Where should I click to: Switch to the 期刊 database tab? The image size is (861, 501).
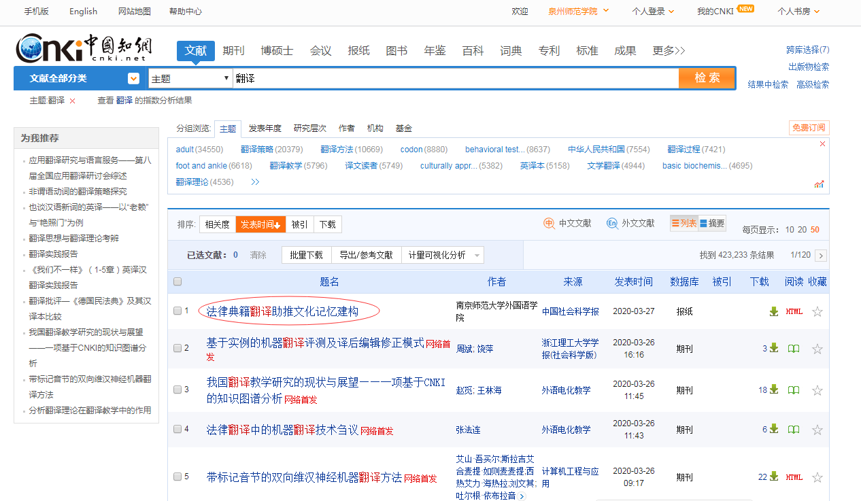[x=233, y=51]
